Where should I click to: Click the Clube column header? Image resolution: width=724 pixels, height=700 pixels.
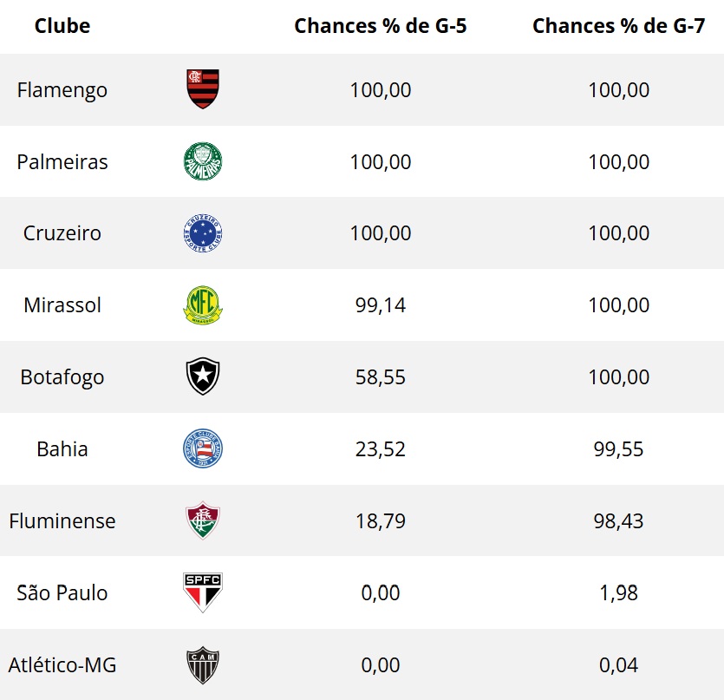[x=62, y=26]
